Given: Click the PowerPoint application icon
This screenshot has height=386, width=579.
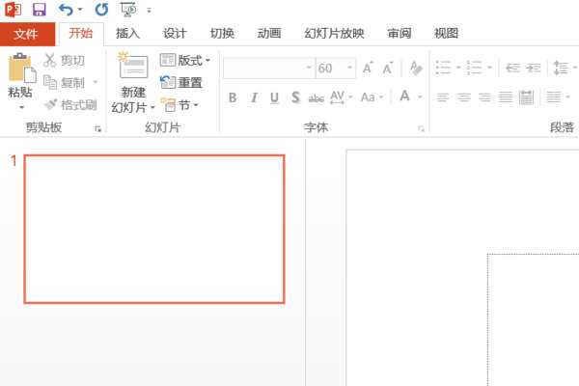Looking at the screenshot, I should 13,10.
